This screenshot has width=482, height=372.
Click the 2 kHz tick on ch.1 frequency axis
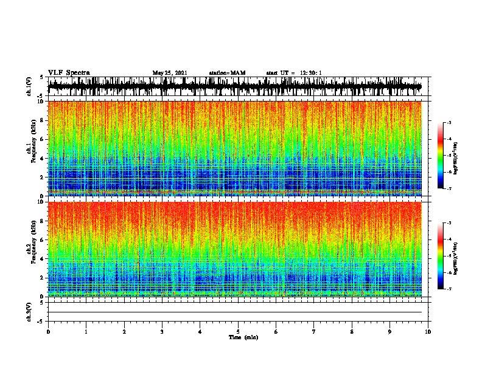tap(43, 177)
